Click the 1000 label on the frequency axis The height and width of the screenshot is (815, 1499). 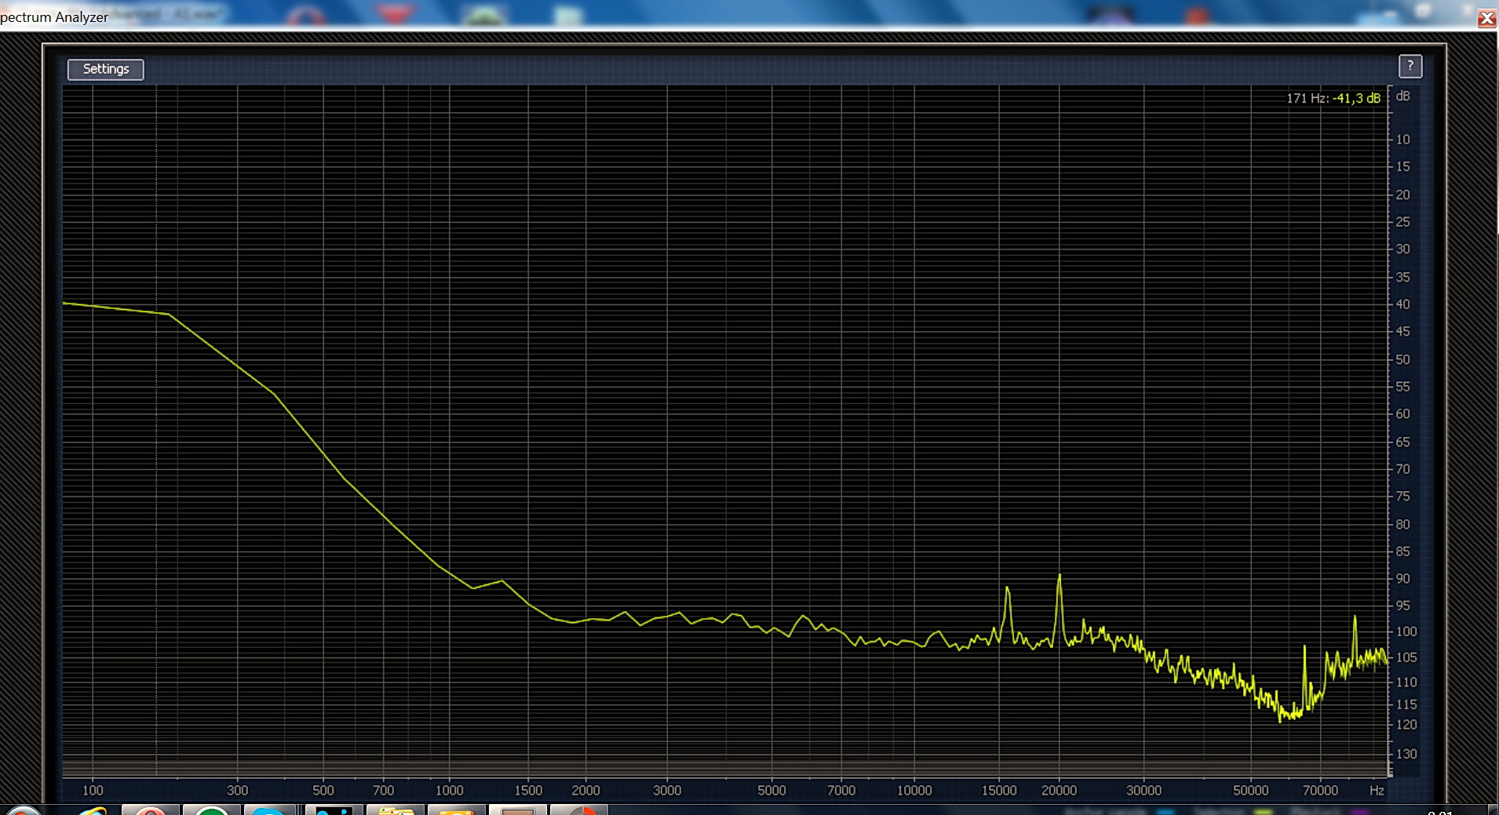click(449, 790)
